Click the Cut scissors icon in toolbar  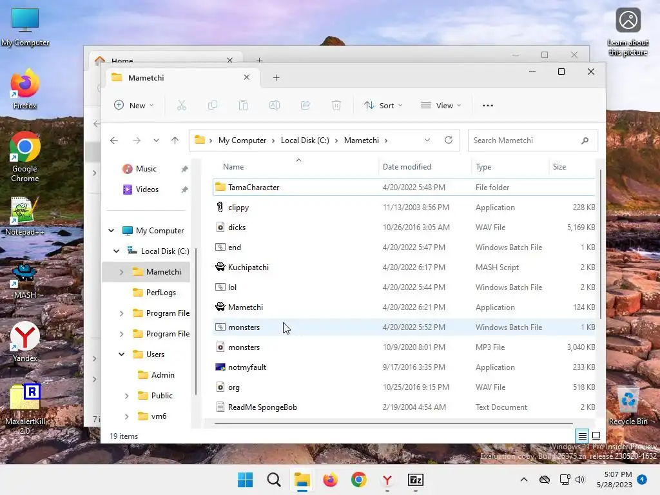click(181, 105)
